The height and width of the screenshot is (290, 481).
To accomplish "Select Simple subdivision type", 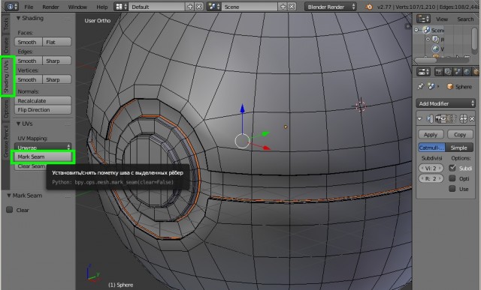I will pos(459,148).
